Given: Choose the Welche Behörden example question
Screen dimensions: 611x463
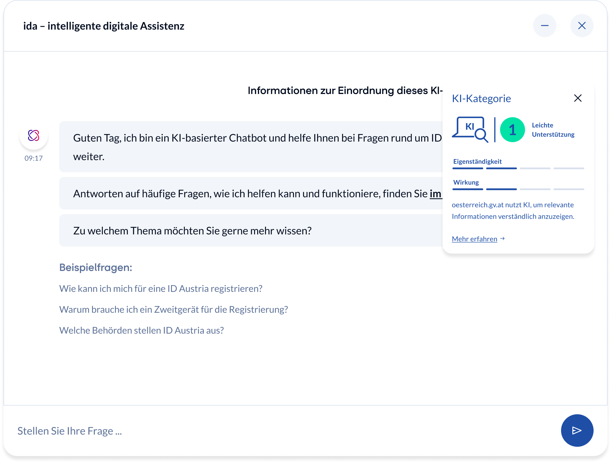Looking at the screenshot, I should pyautogui.click(x=142, y=330).
